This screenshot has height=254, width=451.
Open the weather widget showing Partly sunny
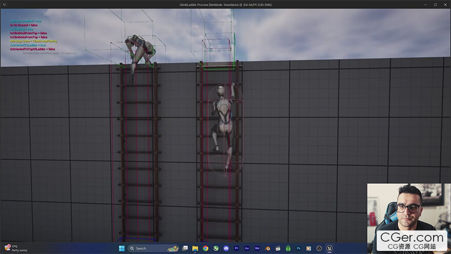[x=14, y=248]
